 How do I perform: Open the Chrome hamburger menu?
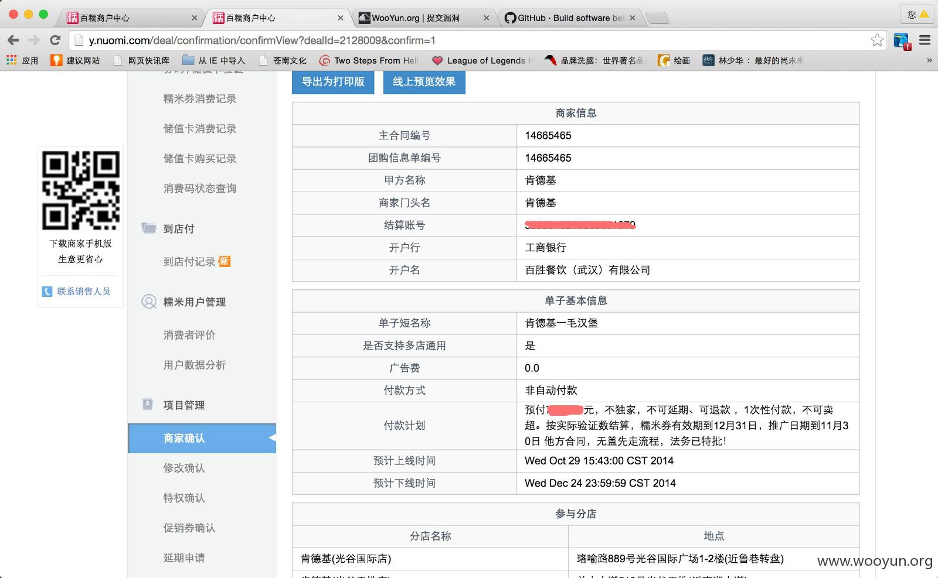coord(925,40)
